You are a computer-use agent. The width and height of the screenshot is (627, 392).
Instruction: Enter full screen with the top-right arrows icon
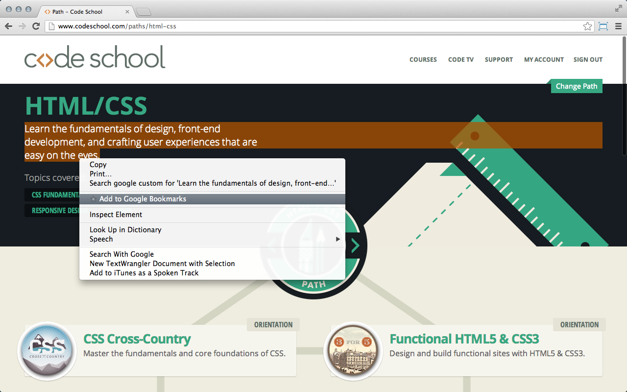(x=618, y=8)
